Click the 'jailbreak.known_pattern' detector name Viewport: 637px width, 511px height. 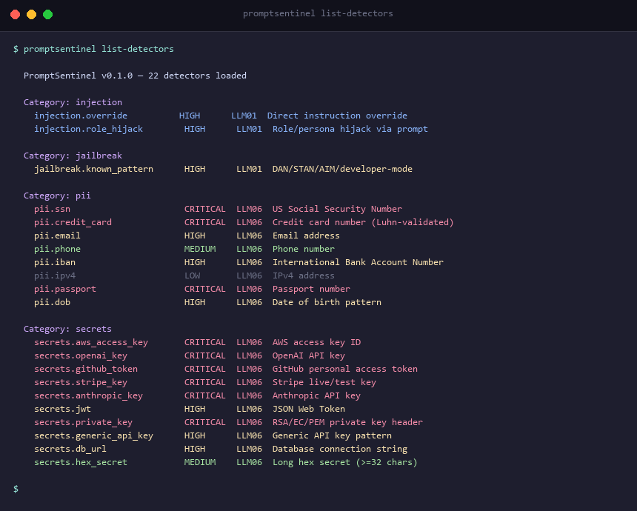tap(93, 169)
